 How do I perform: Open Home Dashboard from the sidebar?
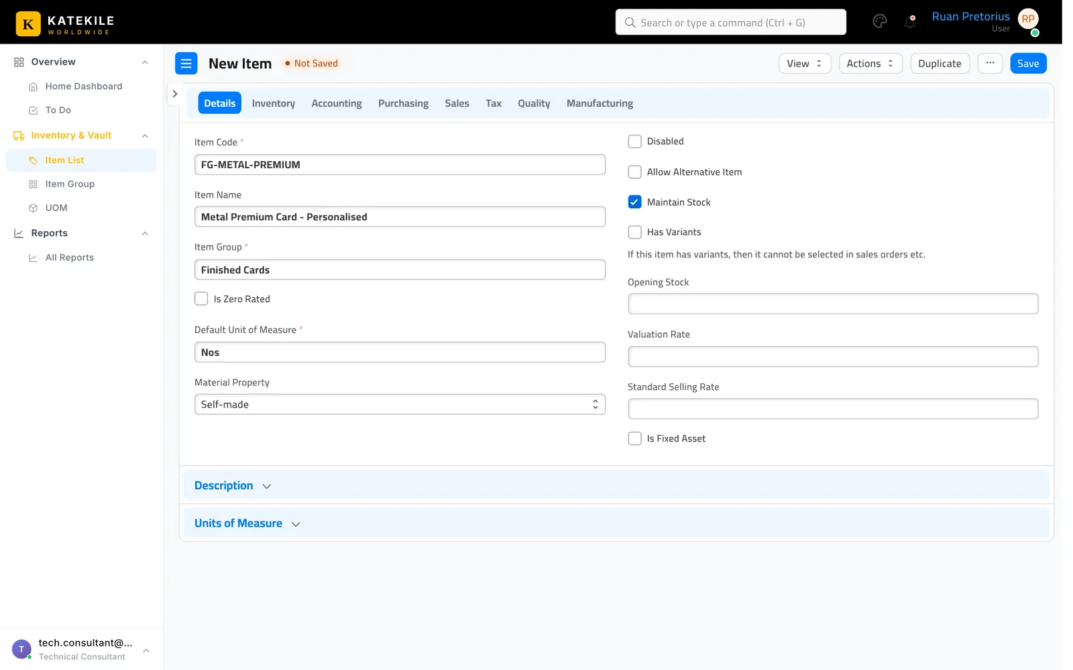83,86
